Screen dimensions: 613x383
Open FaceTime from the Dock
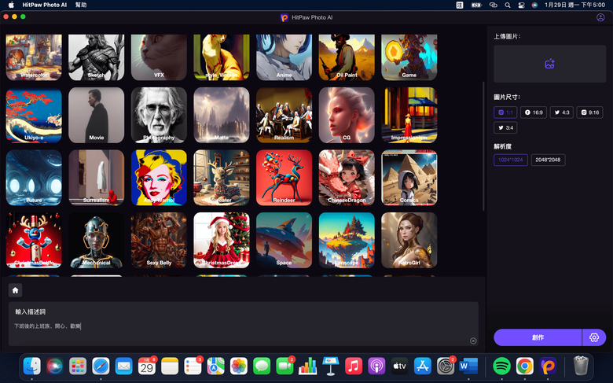click(284, 366)
